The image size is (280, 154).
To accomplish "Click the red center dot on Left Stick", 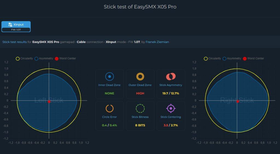I will [x=49, y=102].
